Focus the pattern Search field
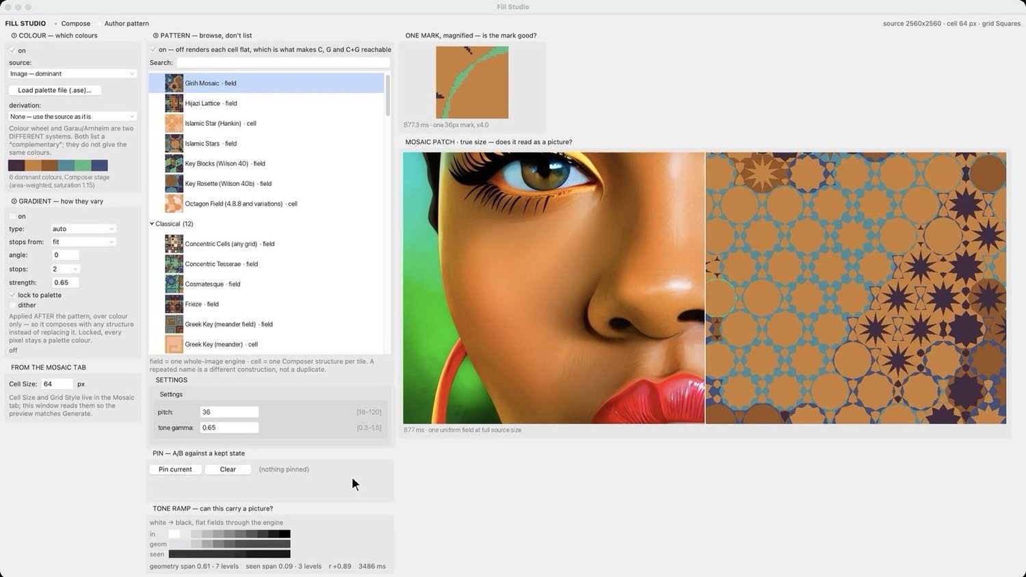 [283, 63]
